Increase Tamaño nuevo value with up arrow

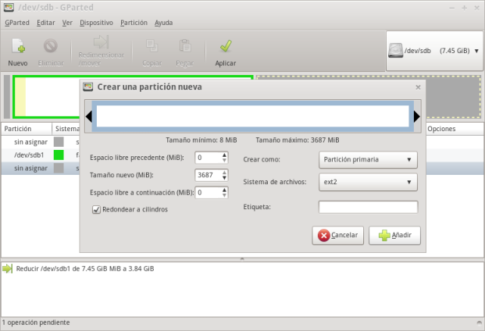[x=224, y=172]
